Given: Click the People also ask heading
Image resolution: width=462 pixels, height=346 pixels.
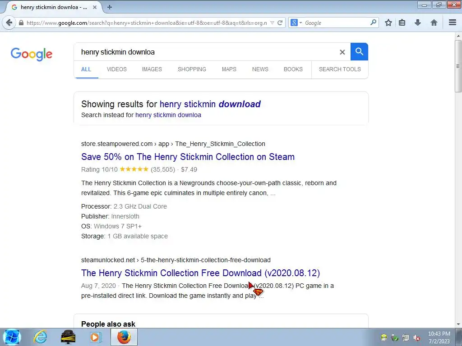Looking at the screenshot, I should point(108,324).
